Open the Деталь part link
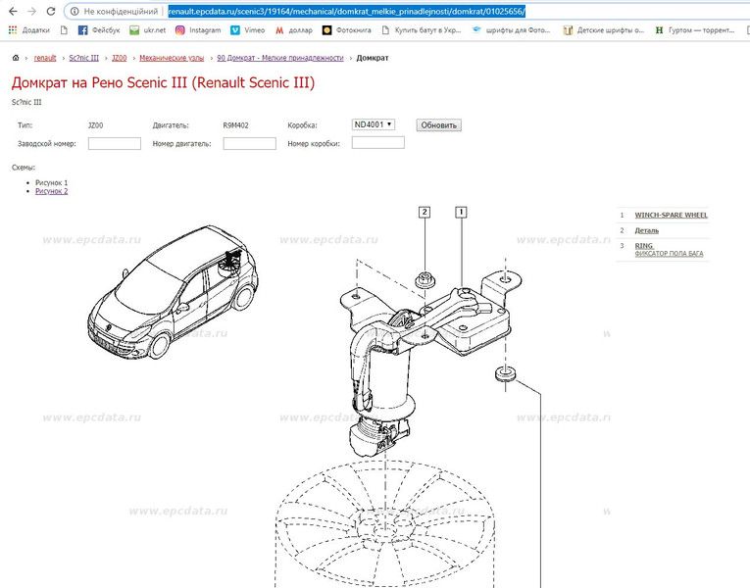The height and width of the screenshot is (588, 750). pyautogui.click(x=647, y=230)
